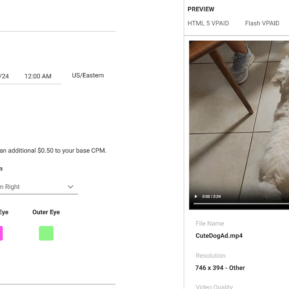This screenshot has height=289, width=289.
Task: Open the pink Eye color swatch
Action: point(1,233)
